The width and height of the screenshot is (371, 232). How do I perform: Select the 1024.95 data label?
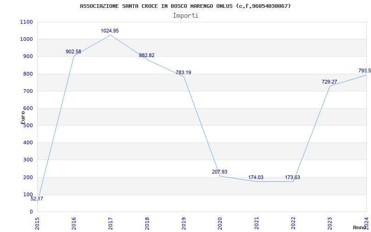pos(110,31)
